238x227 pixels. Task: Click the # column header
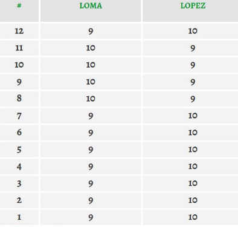click(19, 5)
